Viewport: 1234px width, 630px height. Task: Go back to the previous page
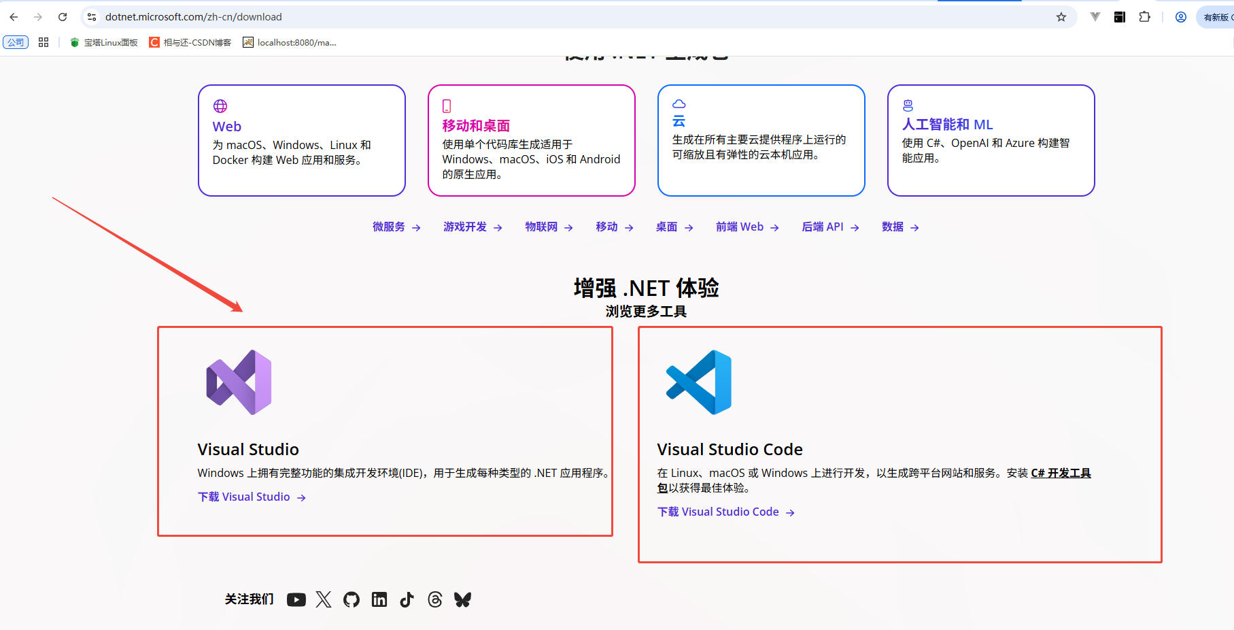pyautogui.click(x=14, y=17)
